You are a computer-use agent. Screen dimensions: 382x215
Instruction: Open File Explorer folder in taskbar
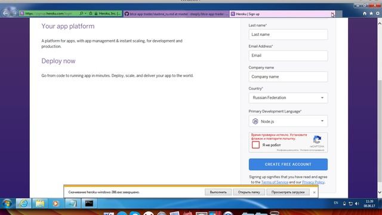coord(40,203)
